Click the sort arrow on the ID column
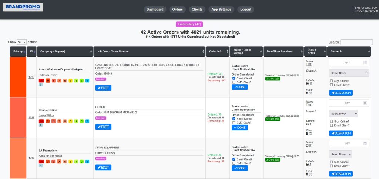 [34, 52]
